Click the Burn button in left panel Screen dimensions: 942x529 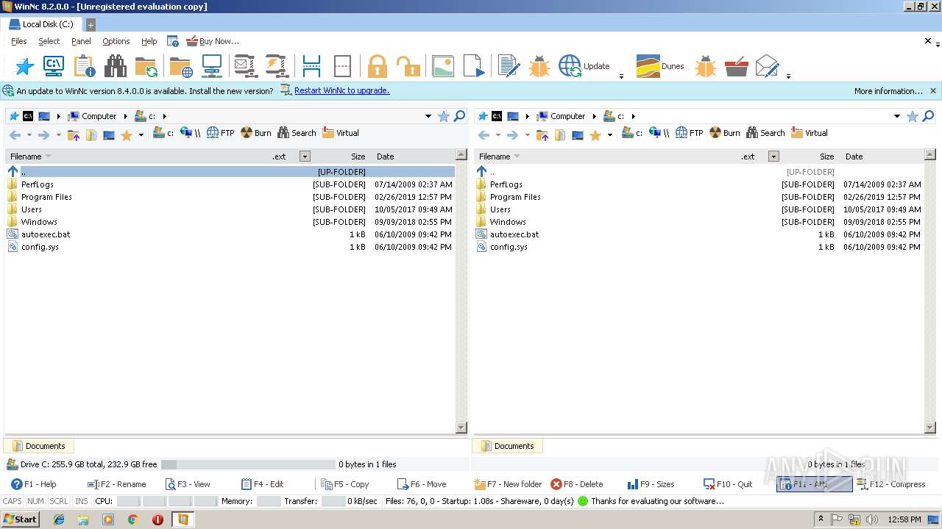point(256,133)
